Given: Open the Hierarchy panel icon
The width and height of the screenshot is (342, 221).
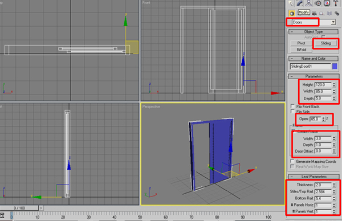Looking at the screenshot, I should tap(308, 3).
